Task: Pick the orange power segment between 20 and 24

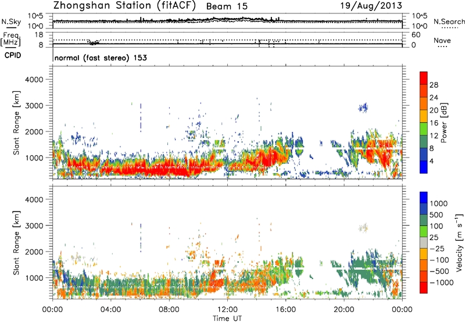Action: coord(424,103)
